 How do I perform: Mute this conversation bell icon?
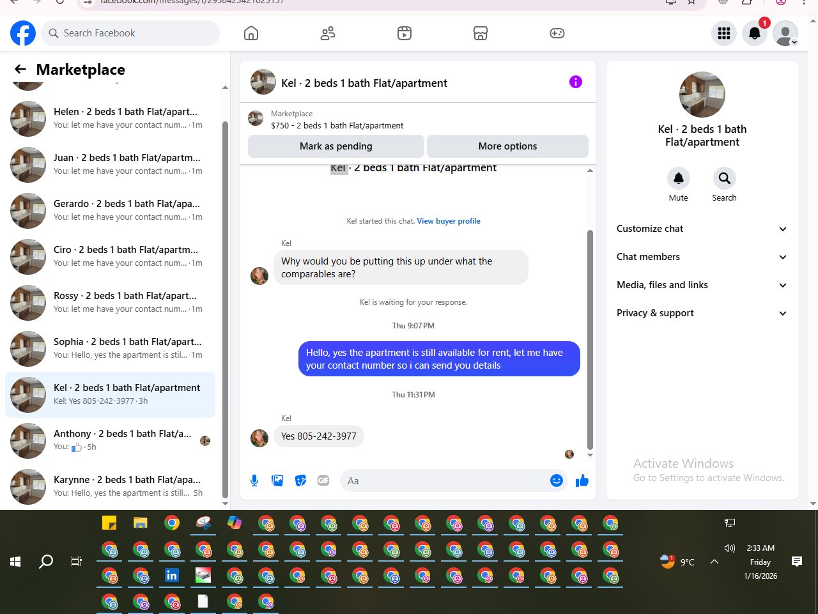[679, 178]
